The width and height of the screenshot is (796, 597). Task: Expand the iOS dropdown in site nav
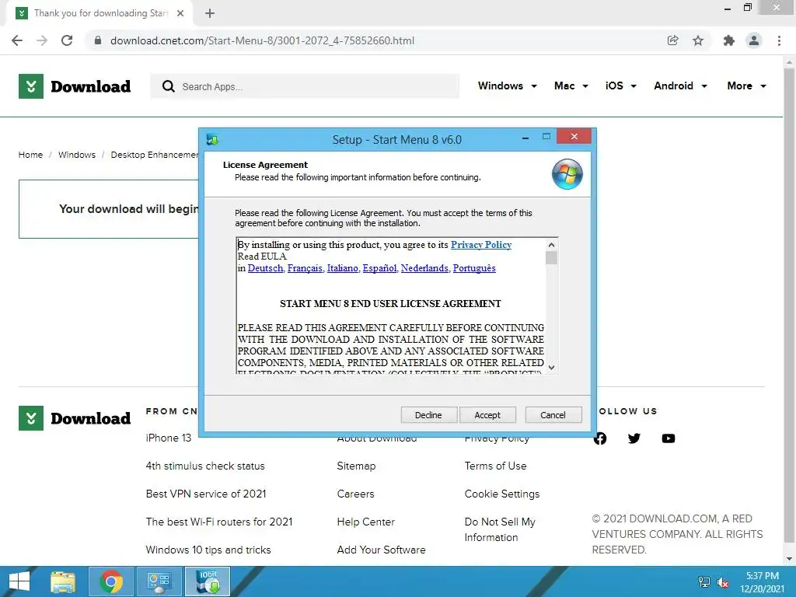[x=620, y=86]
